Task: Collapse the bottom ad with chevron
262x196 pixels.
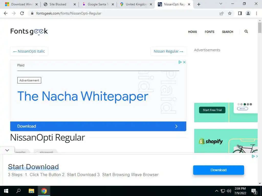Action: coord(7,150)
